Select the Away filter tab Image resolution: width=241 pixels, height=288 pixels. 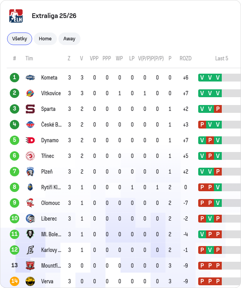point(69,39)
